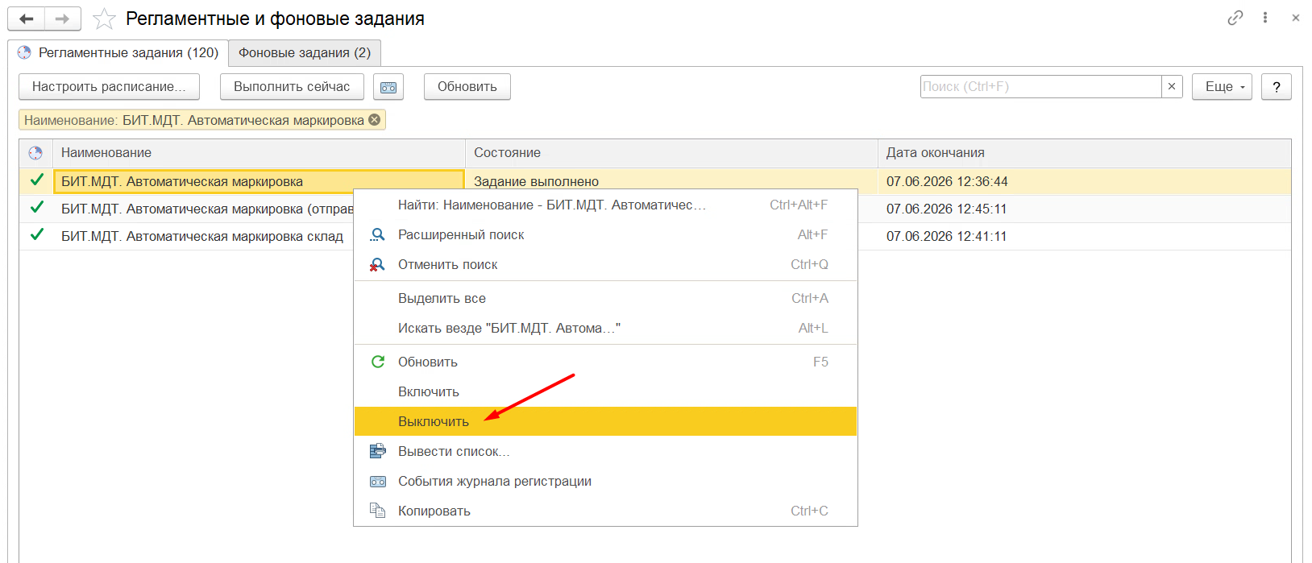This screenshot has height=563, width=1312.
Task: Switch to Регламентные задания (120) tab
Action: click(x=118, y=52)
